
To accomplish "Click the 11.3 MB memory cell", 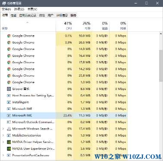I will 83,115.
